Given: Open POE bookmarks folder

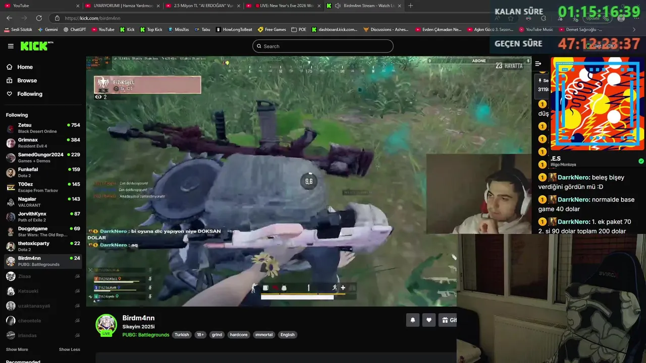Looking at the screenshot, I should click(x=299, y=29).
